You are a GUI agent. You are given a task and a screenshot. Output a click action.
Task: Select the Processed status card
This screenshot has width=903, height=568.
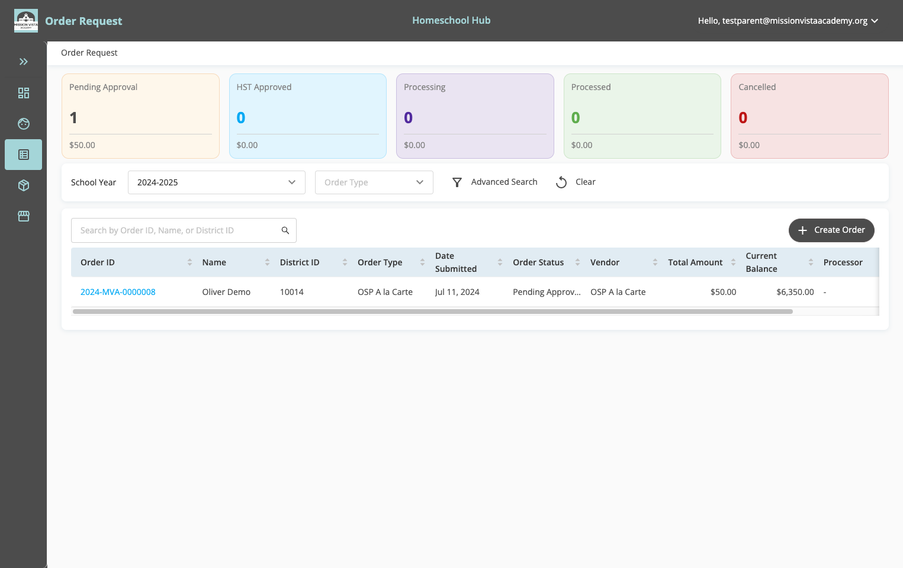click(x=642, y=116)
